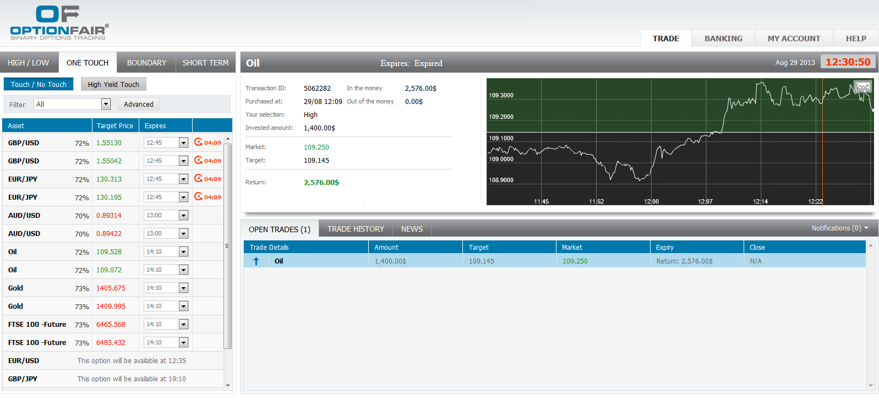Image resolution: width=879 pixels, height=400 pixels.
Task: Click the clock icon on the GBP/USD 1.55042 row
Action: 198,160
